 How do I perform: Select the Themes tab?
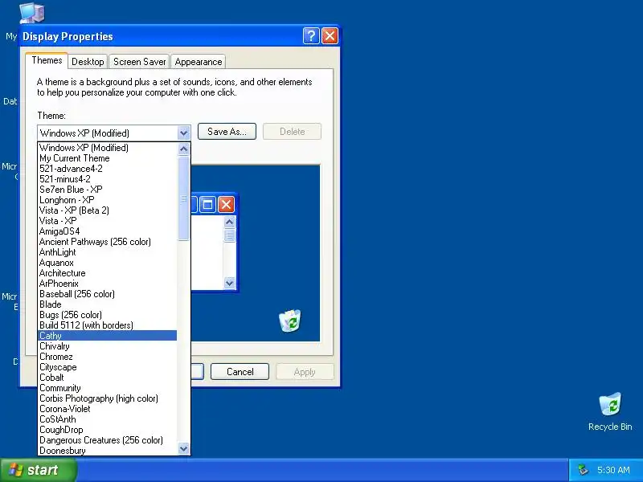pyautogui.click(x=47, y=60)
